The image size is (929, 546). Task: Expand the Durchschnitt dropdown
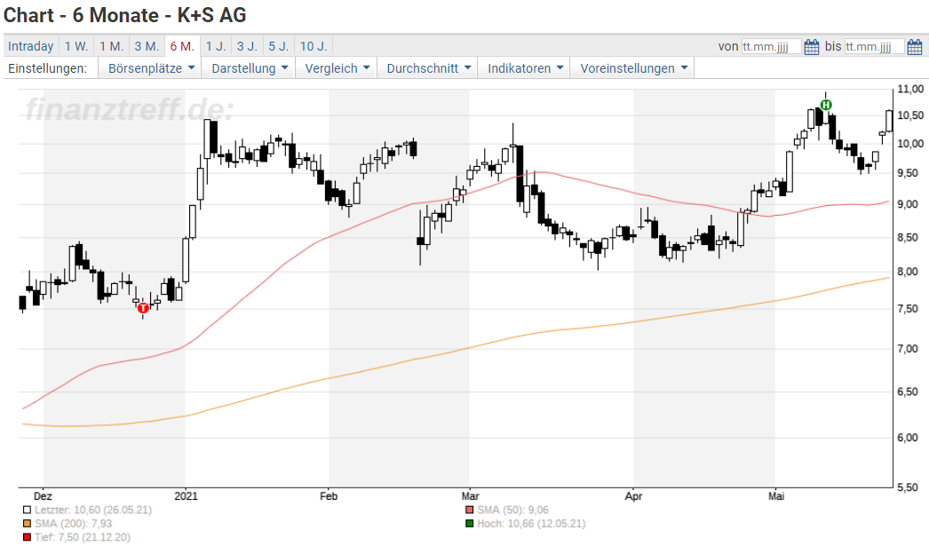428,68
